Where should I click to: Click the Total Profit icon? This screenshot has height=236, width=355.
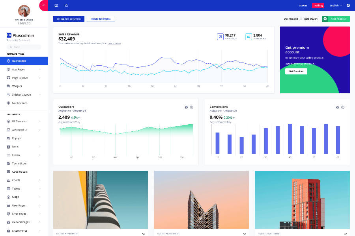click(248, 36)
